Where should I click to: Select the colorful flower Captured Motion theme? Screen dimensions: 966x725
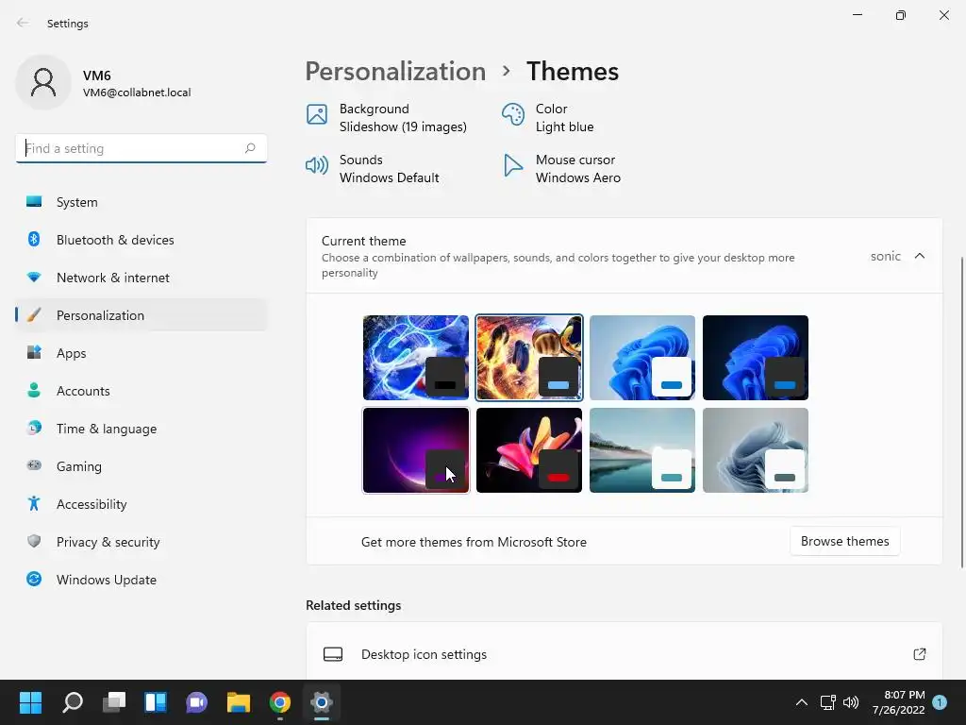528,450
